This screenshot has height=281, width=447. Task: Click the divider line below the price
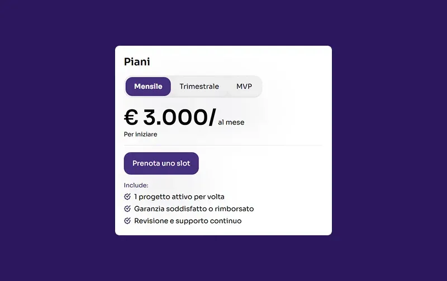tap(222, 145)
